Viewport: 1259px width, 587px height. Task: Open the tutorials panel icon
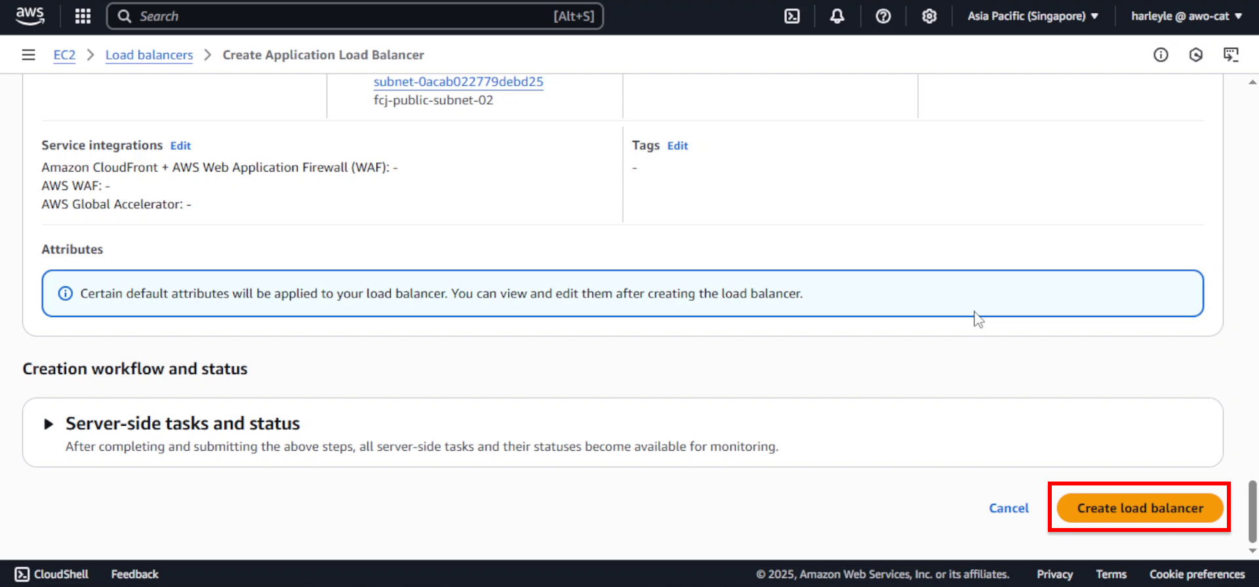[x=1231, y=55]
